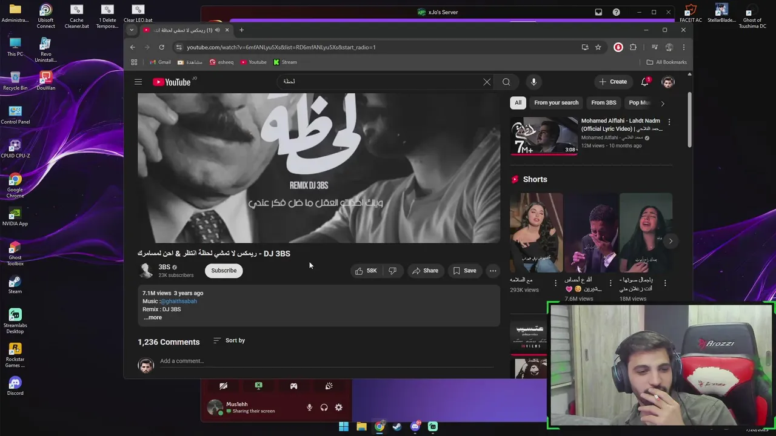Viewport: 776px width, 436px height.
Task: Open Chrome extensions puzzle icon
Action: click(633, 47)
